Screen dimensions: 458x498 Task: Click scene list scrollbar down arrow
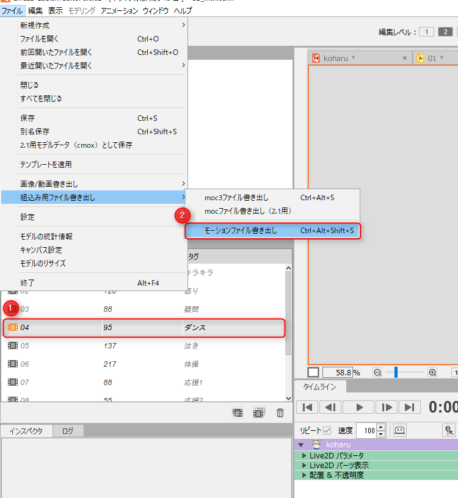tap(288, 398)
